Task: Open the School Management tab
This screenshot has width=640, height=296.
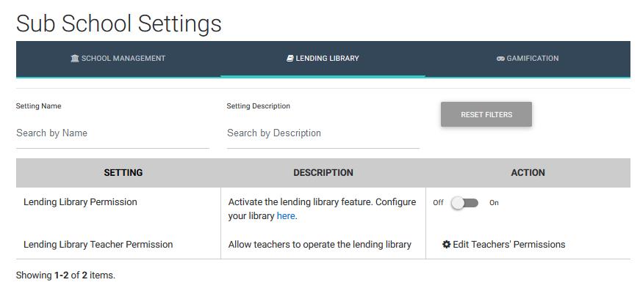Action: pyautogui.click(x=118, y=59)
